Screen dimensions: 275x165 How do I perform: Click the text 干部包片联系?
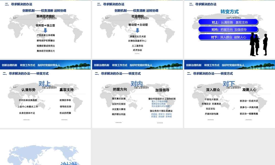(211, 100)
